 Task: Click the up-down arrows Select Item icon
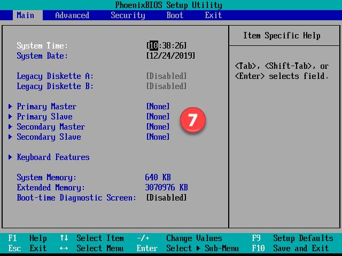coord(64,238)
